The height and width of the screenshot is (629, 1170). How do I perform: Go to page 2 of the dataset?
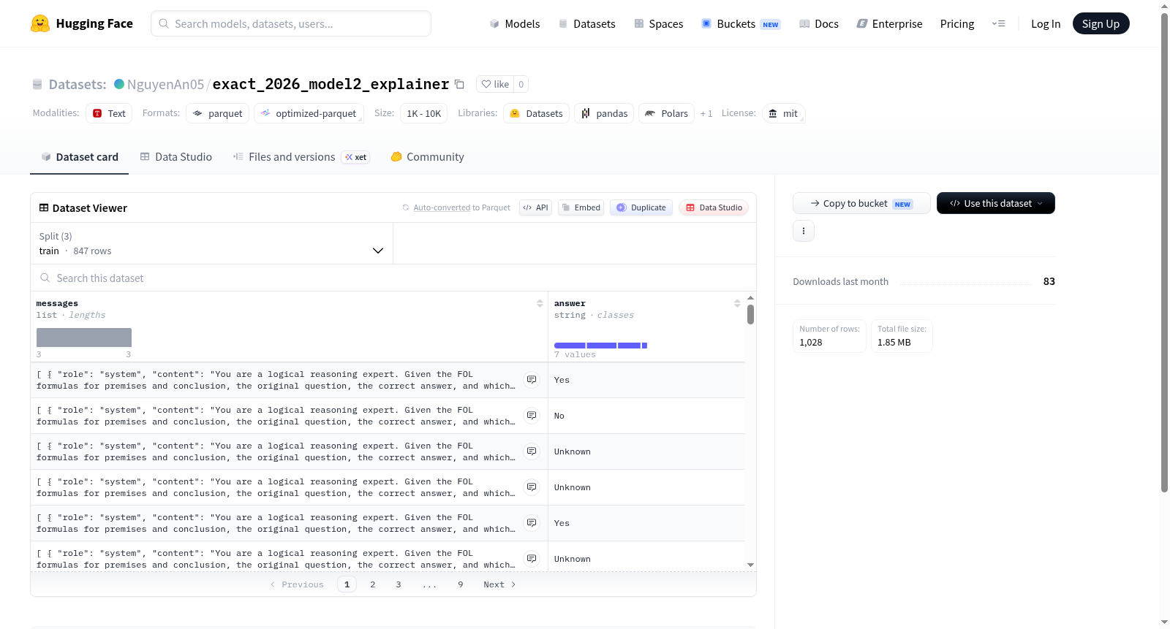point(373,584)
